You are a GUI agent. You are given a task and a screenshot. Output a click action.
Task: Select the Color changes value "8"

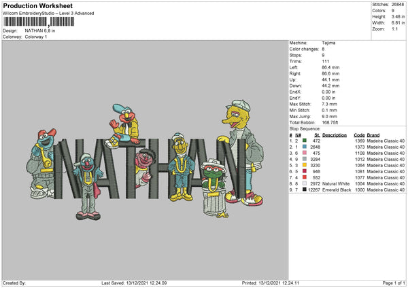point(323,49)
